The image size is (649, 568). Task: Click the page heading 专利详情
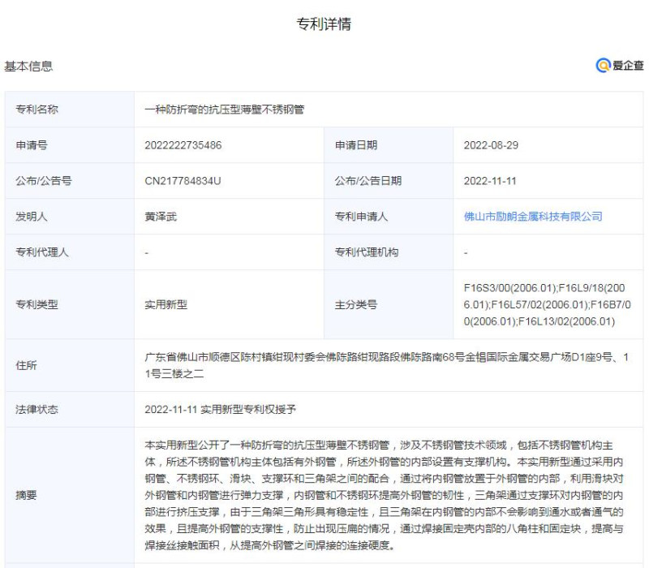coord(324,24)
